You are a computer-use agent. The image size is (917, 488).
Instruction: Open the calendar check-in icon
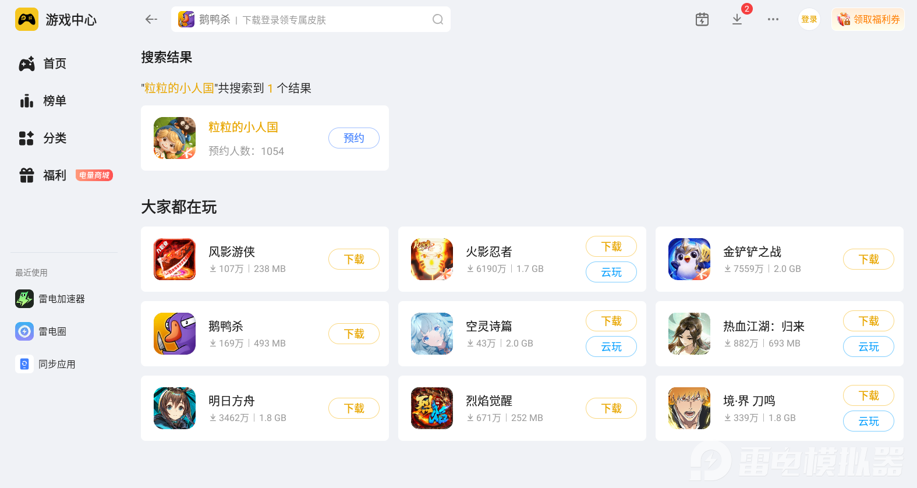(x=702, y=19)
